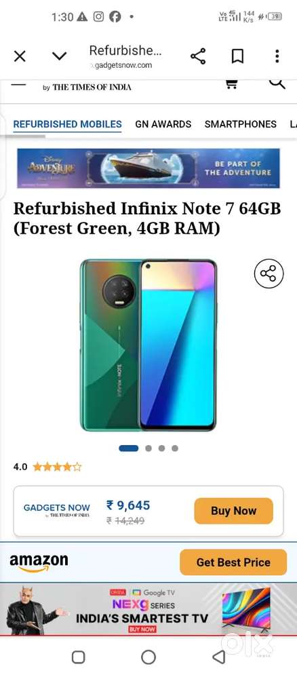Go to the Smartphones tab
The image size is (297, 677).
tap(241, 124)
